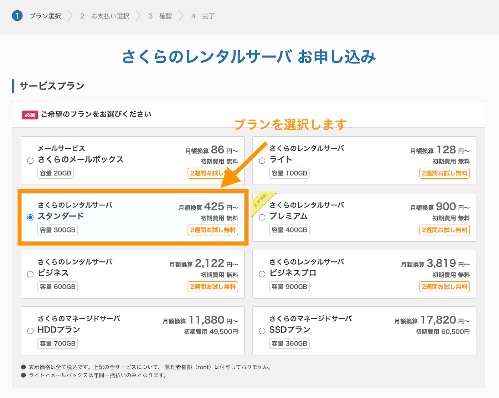Image resolution: width=499 pixels, height=398 pixels.
Task: Click the 容量 700GB label
Action: pyautogui.click(x=58, y=343)
